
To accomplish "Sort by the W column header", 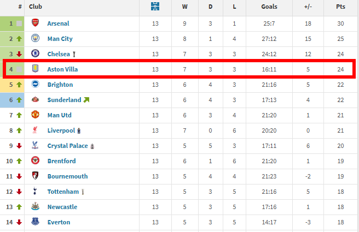I will pos(184,8).
